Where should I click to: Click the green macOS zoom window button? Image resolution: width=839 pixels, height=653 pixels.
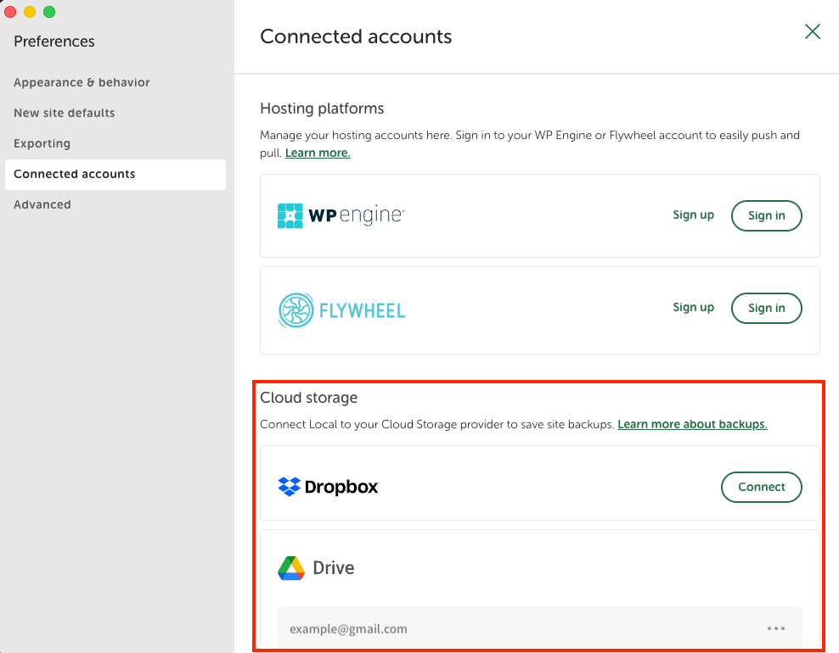point(49,12)
